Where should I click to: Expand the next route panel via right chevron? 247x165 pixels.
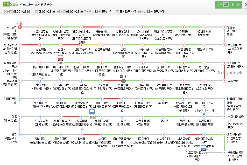pyautogui.click(x=245, y=4)
